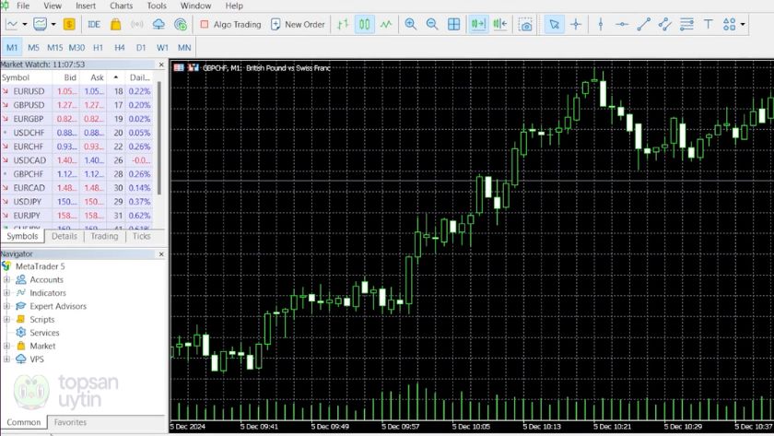This screenshot has width=774, height=436.
Task: Zoom in on the chart
Action: point(411,24)
